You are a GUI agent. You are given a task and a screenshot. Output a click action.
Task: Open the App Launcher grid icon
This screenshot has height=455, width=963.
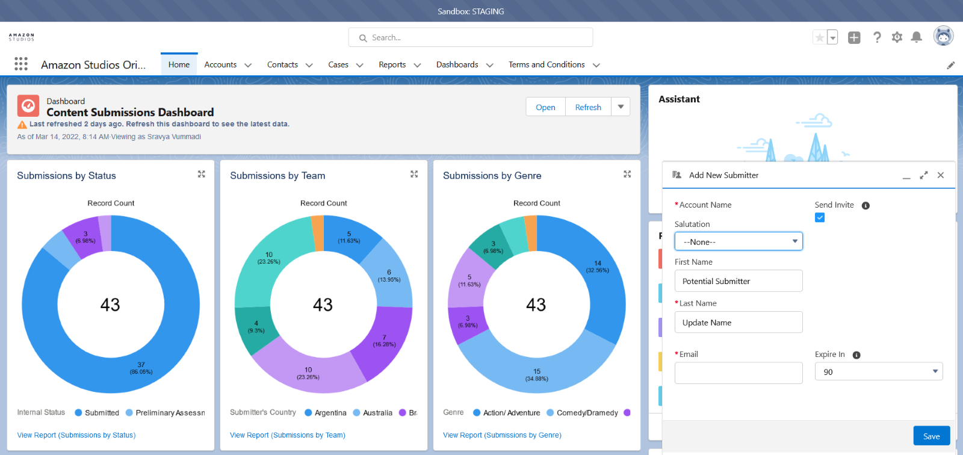(21, 64)
